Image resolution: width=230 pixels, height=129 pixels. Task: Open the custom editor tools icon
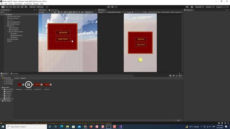coord(26,7)
